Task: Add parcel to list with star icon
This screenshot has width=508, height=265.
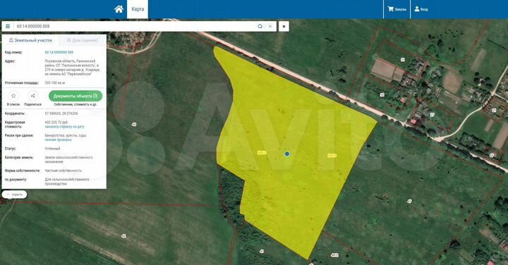Action: pyautogui.click(x=13, y=96)
